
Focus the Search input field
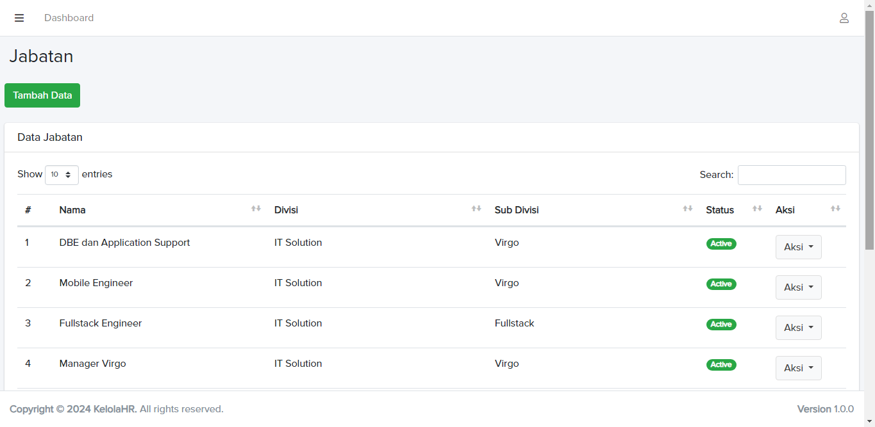click(x=792, y=175)
